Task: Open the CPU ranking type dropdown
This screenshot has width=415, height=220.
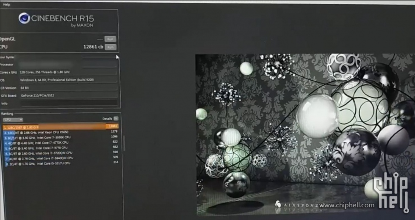Action: [13, 120]
